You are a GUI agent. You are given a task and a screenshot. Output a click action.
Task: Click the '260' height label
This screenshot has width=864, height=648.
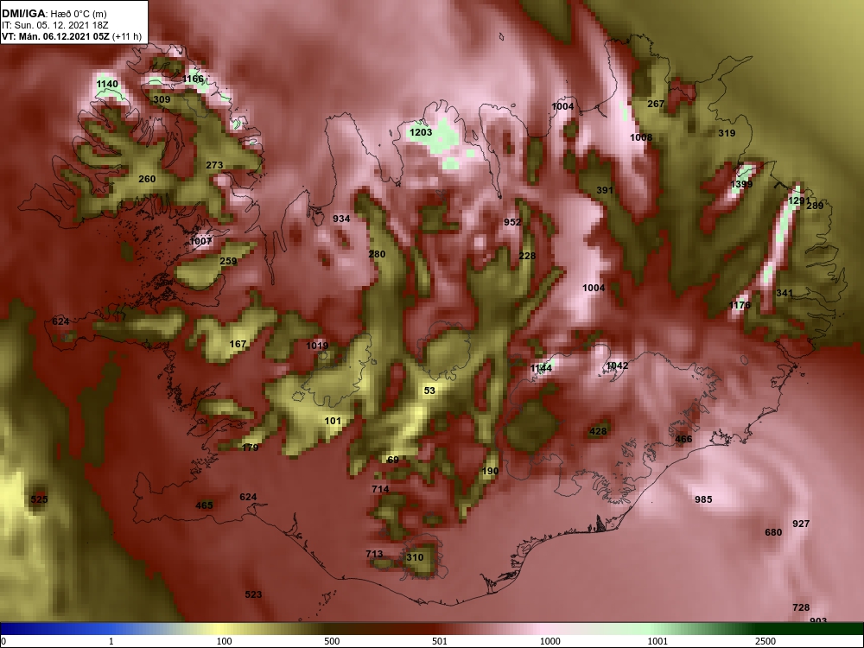[147, 179]
